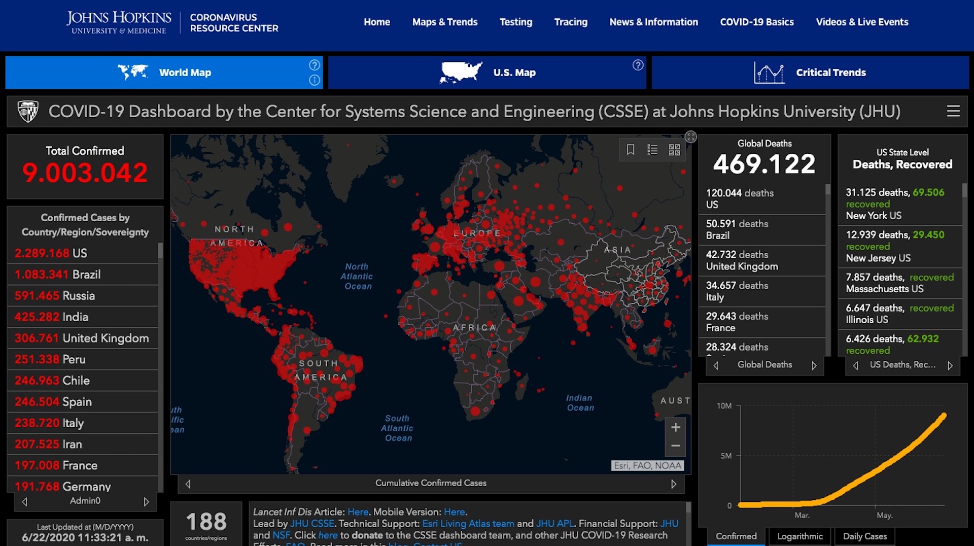Open the Testing navigation item
This screenshot has width=974, height=546.
click(516, 22)
